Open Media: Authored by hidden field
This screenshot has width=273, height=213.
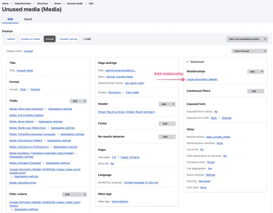26,140
